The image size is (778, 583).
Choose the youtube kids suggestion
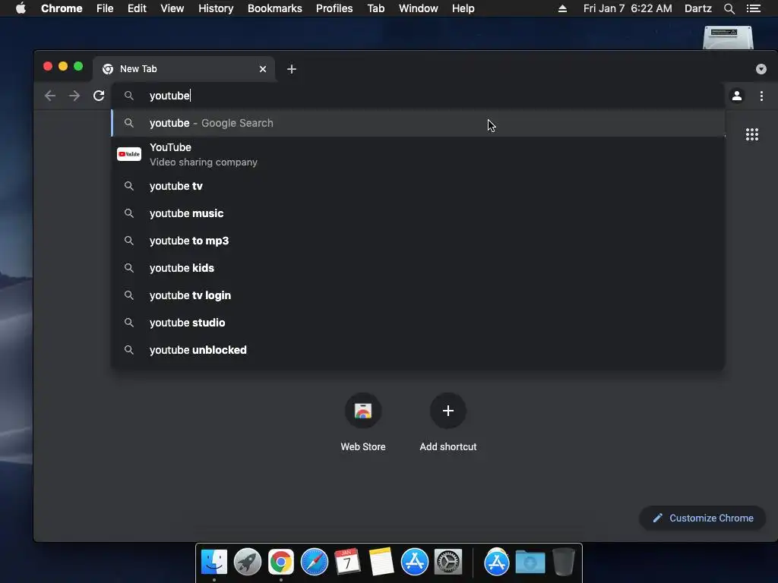click(418, 268)
